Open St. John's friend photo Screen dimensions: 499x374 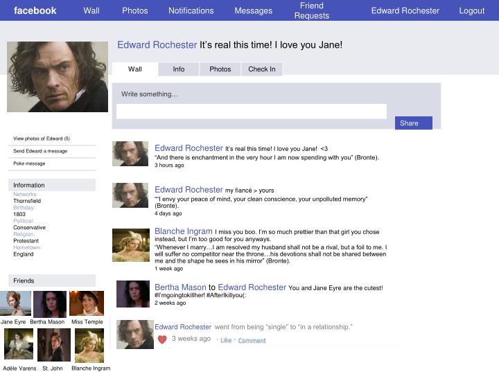(54, 345)
